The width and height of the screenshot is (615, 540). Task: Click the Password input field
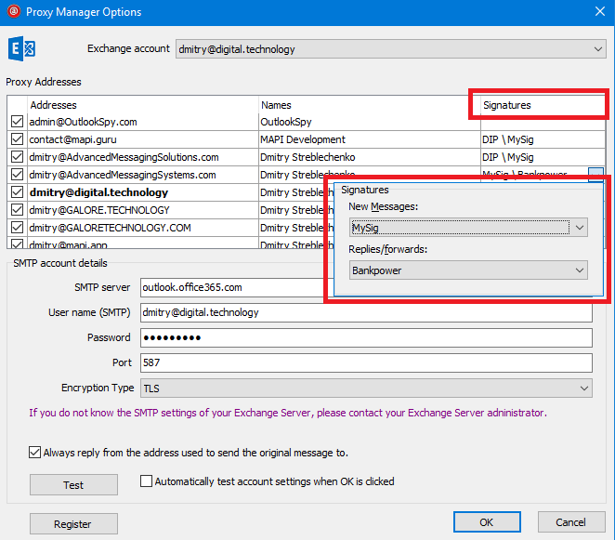[366, 337]
